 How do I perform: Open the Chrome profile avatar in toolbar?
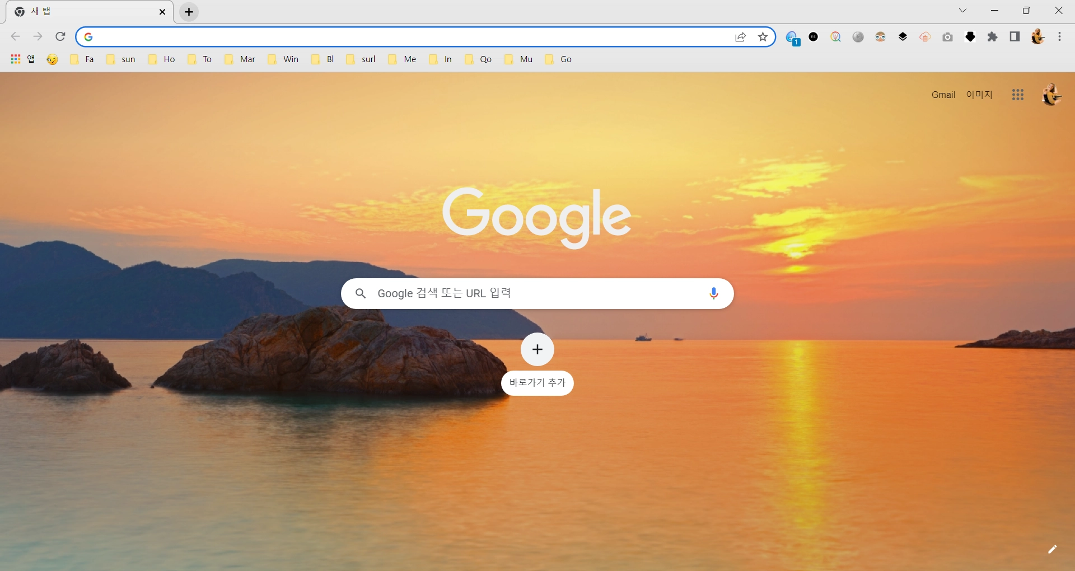coord(1037,37)
